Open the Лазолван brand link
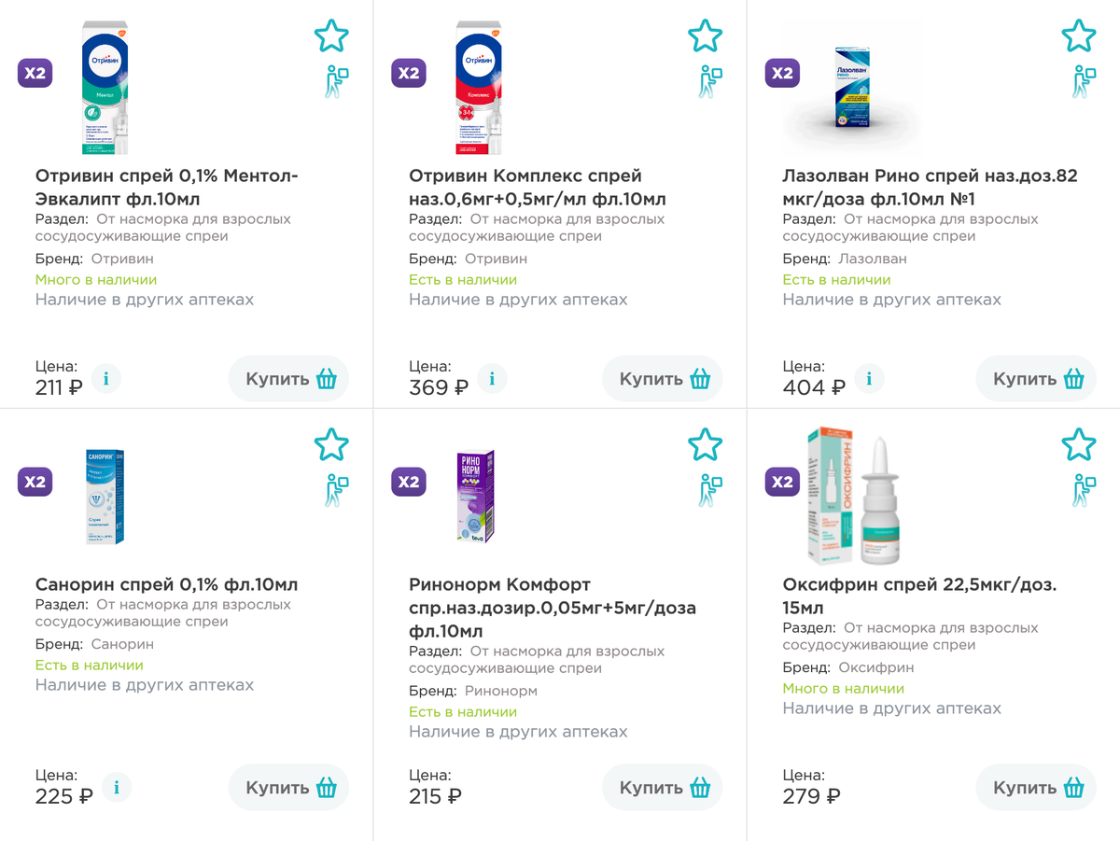Image resolution: width=1120 pixels, height=841 pixels. [872, 259]
